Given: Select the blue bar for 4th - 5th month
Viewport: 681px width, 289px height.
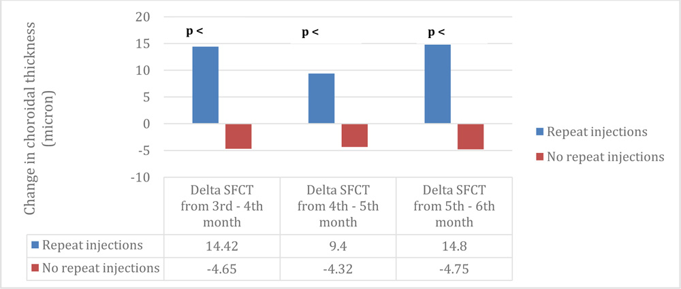Looking at the screenshot, I should tap(321, 99).
